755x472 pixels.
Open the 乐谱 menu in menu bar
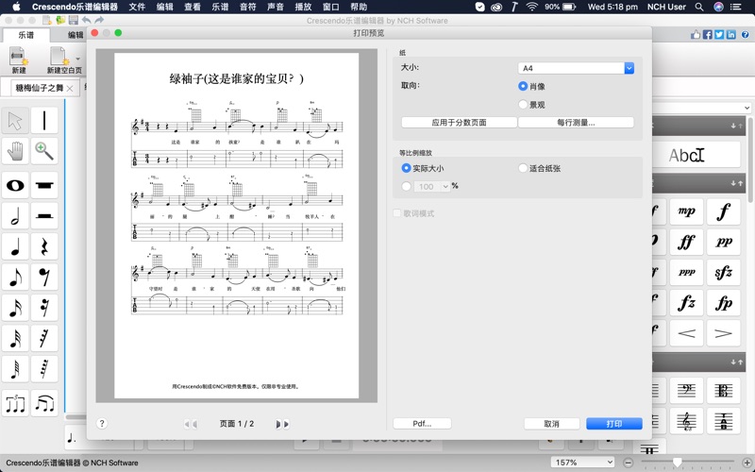click(219, 7)
